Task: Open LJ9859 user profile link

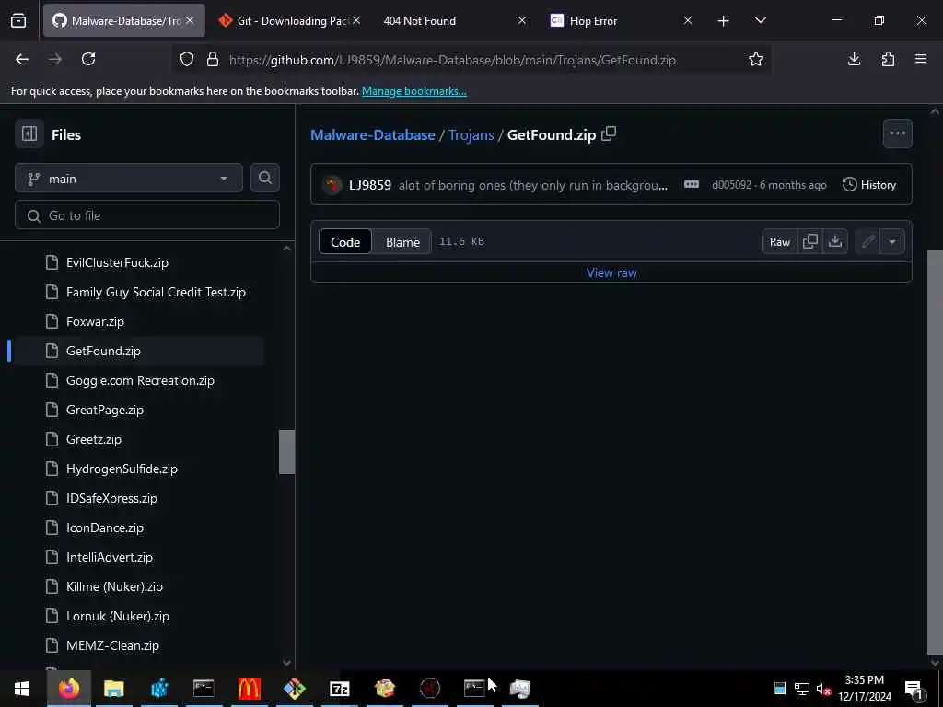Action: pos(370,185)
